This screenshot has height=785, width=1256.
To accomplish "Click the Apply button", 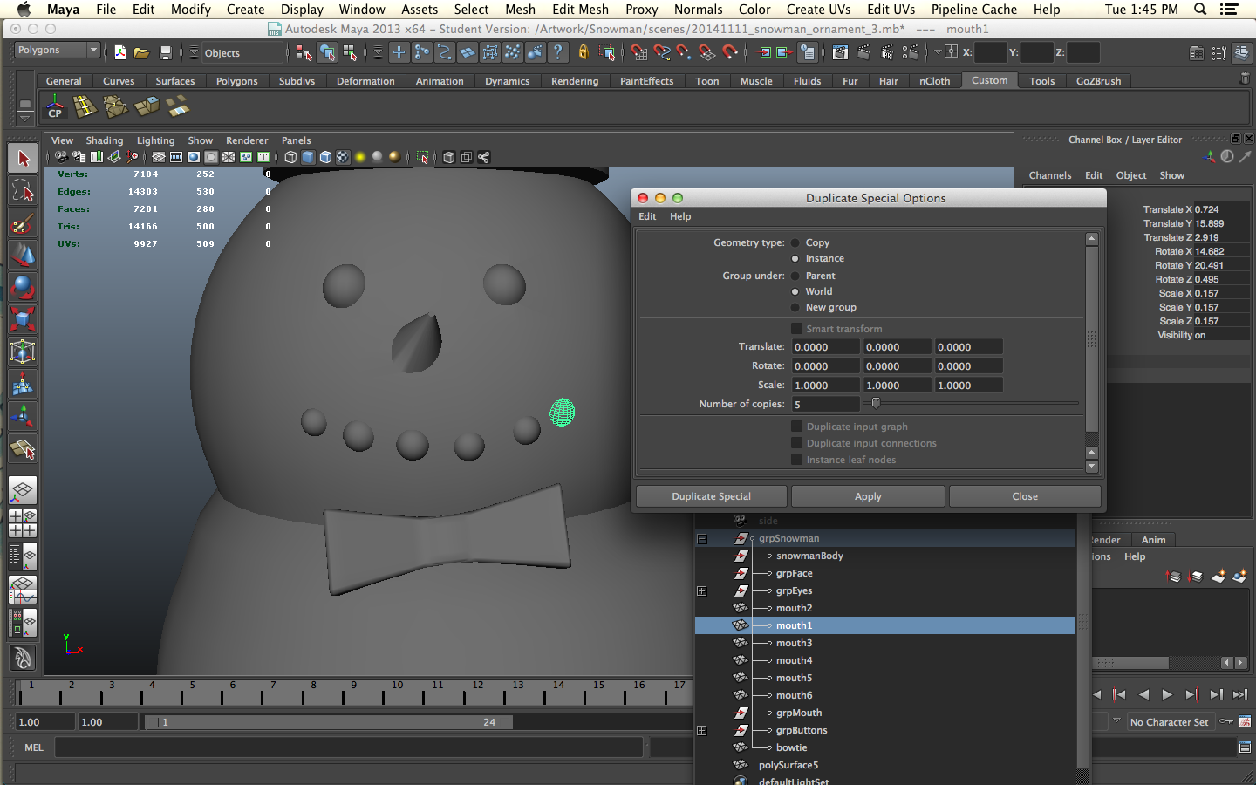I will pyautogui.click(x=868, y=496).
